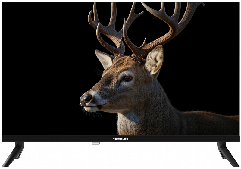241x169 pixels.
Task: Select the deer's ear on the left side
Action: (104, 58)
